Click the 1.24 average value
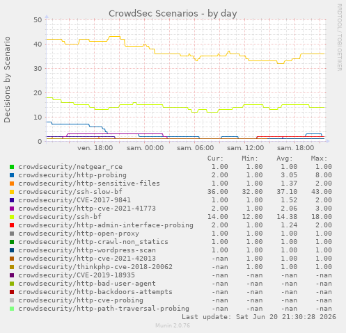 pyautogui.click(x=289, y=225)
